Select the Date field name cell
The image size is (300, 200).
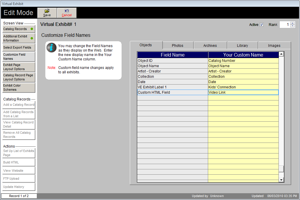click(173, 82)
